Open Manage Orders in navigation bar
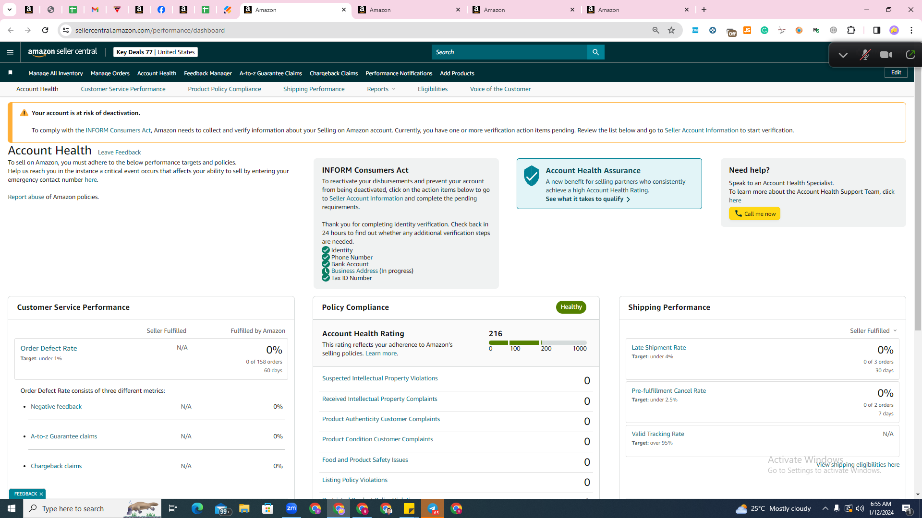This screenshot has height=518, width=922. (110, 73)
